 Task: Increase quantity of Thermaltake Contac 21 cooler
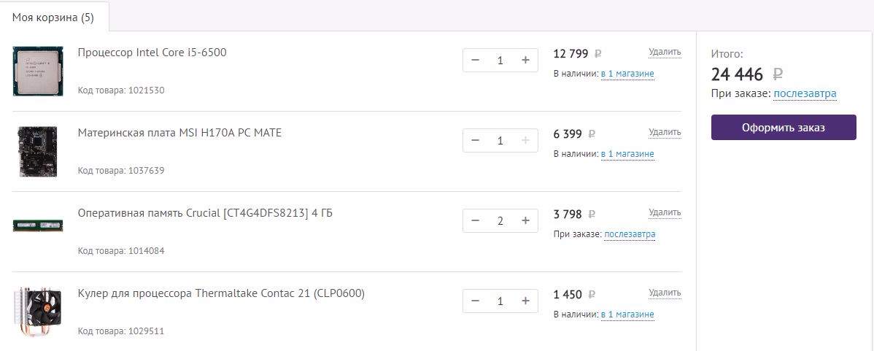[525, 301]
